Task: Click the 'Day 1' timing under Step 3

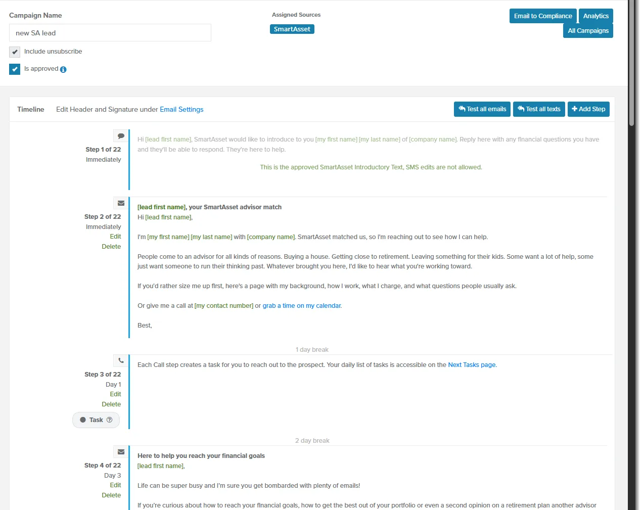Action: pyautogui.click(x=113, y=385)
